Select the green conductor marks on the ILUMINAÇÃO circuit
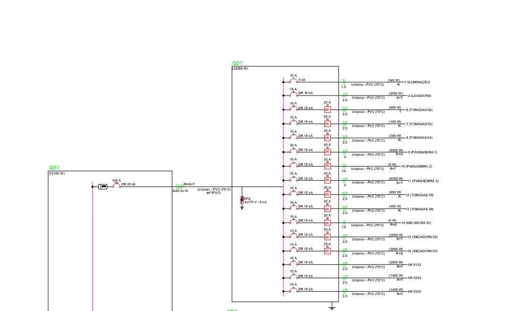Viewport: 514px width, 311px height. (x=344, y=82)
